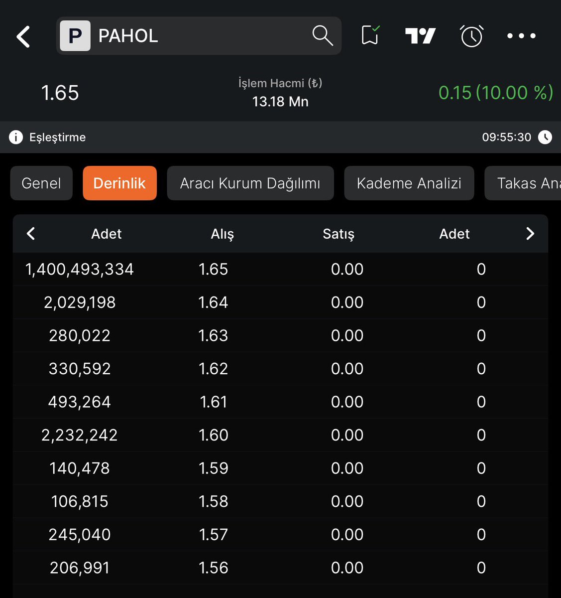Select the 1.57 bid price cell
This screenshot has height=598, width=561.
click(213, 535)
